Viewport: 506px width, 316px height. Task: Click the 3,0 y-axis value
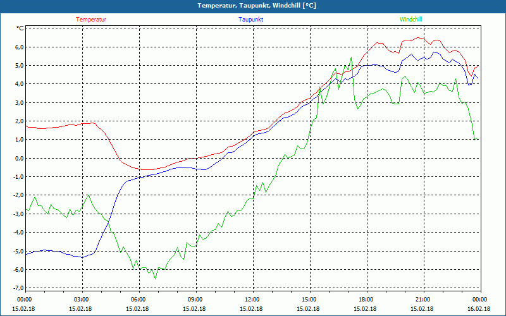(20, 102)
